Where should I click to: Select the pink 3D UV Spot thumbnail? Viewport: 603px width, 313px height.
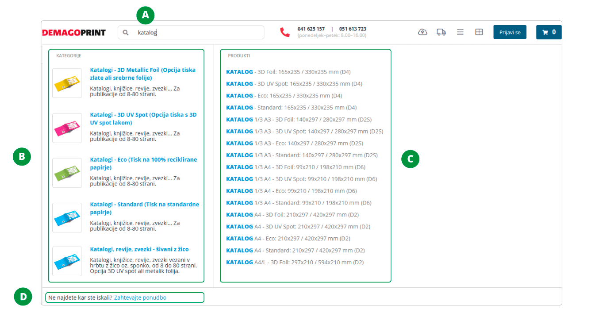[x=67, y=128]
